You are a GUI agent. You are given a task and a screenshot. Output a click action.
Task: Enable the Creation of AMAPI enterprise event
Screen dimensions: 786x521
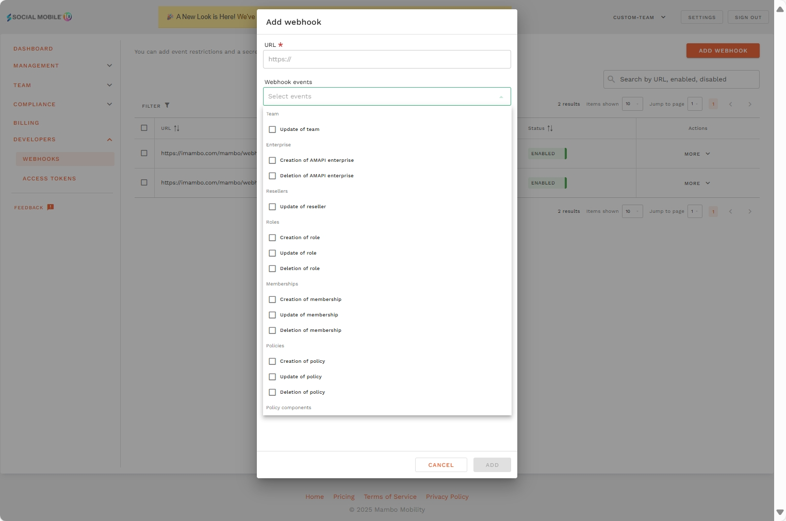272,160
